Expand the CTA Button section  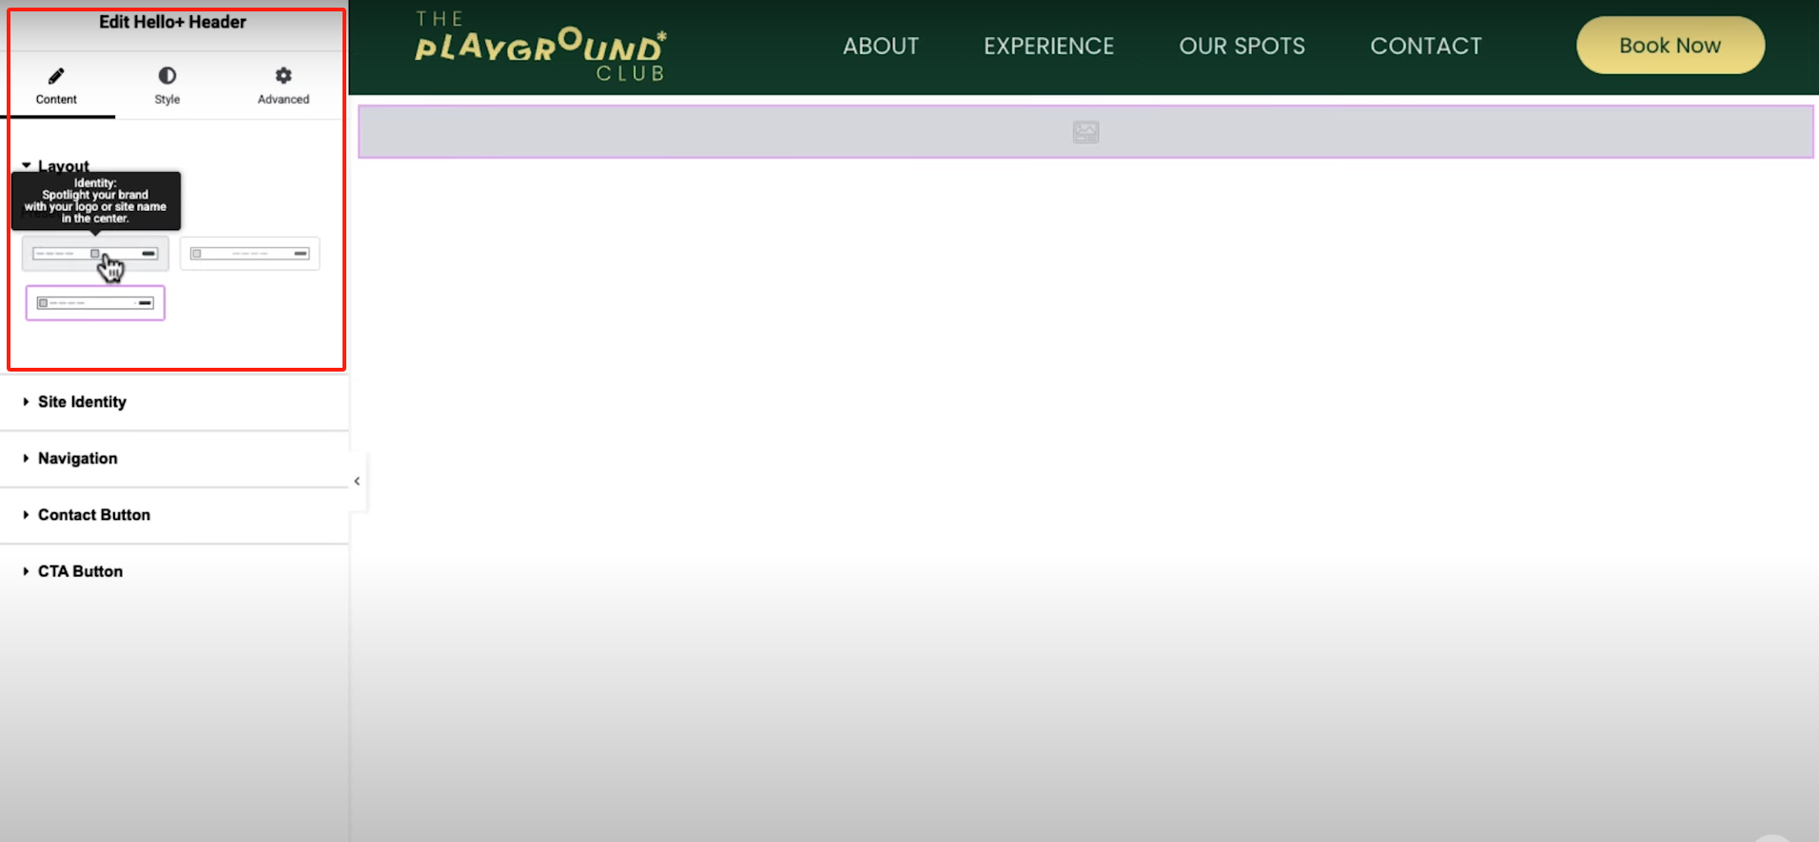pyautogui.click(x=80, y=571)
